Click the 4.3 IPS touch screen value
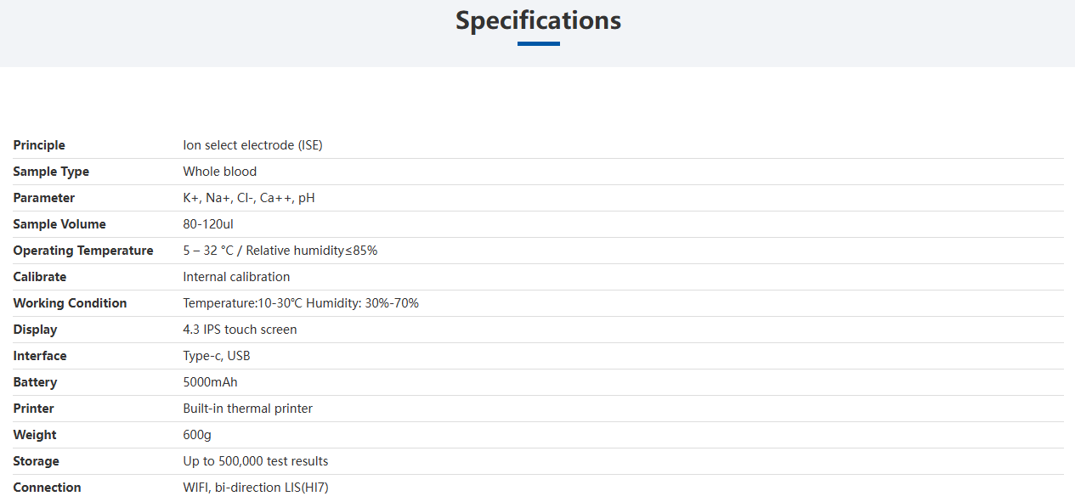 click(240, 330)
